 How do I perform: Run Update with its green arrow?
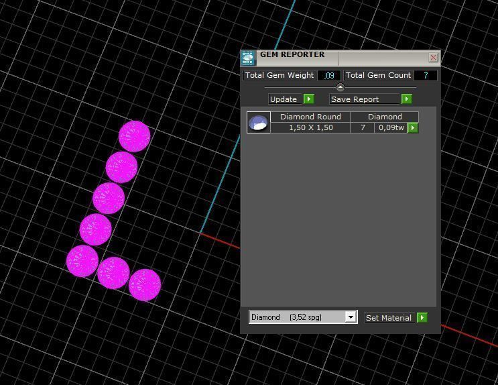[x=309, y=99]
